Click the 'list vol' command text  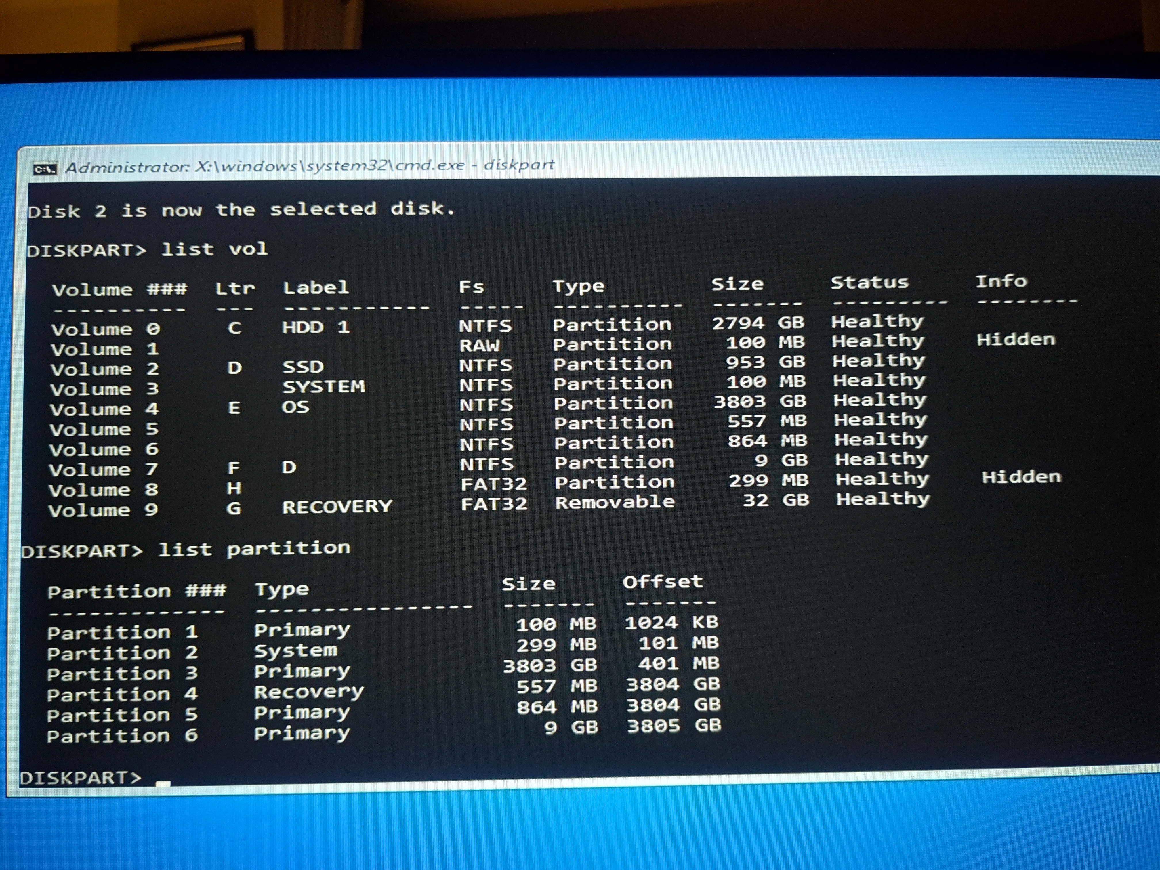(215, 249)
